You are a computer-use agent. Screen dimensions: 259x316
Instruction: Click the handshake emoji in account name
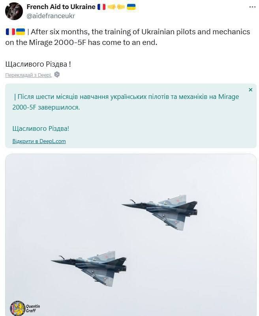coord(116,7)
